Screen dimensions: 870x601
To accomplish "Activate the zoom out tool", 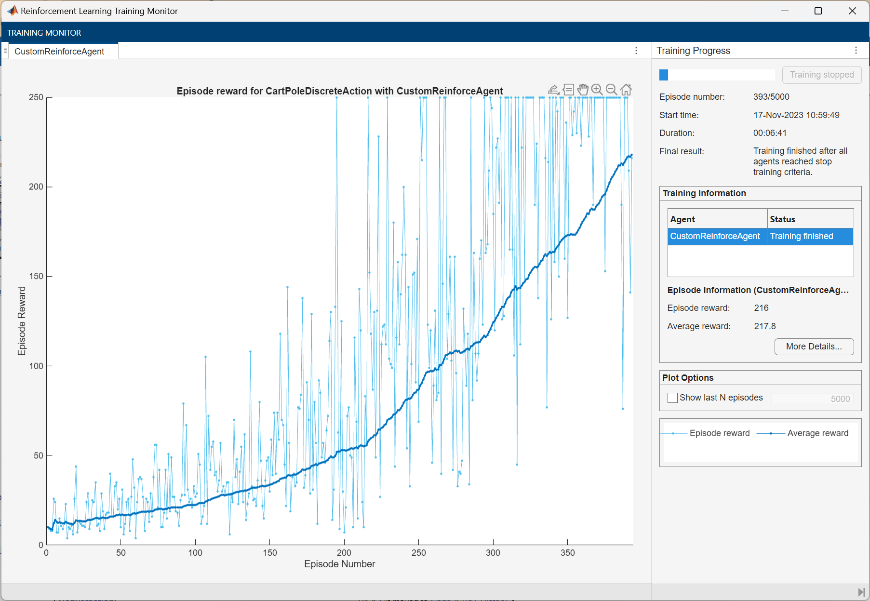I will (x=611, y=90).
